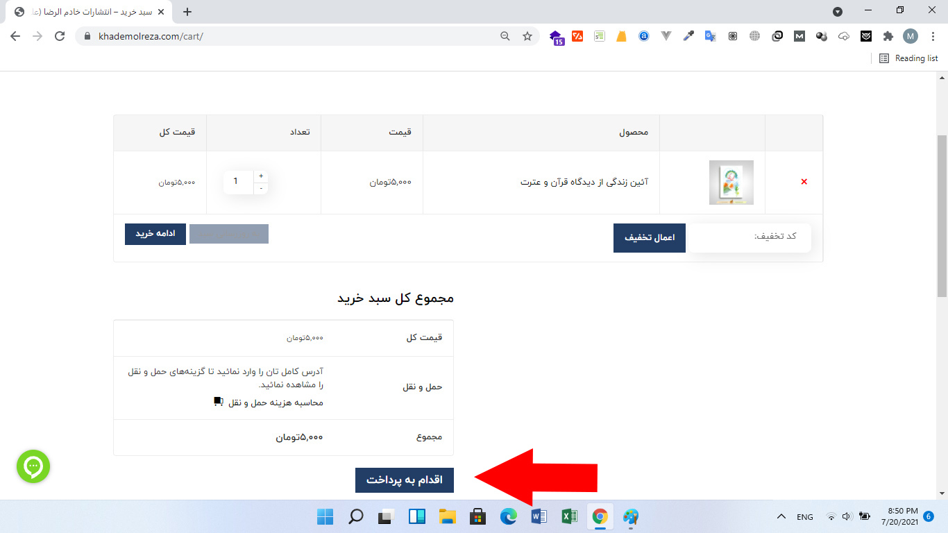Navigate back to the previous page

click(x=14, y=35)
